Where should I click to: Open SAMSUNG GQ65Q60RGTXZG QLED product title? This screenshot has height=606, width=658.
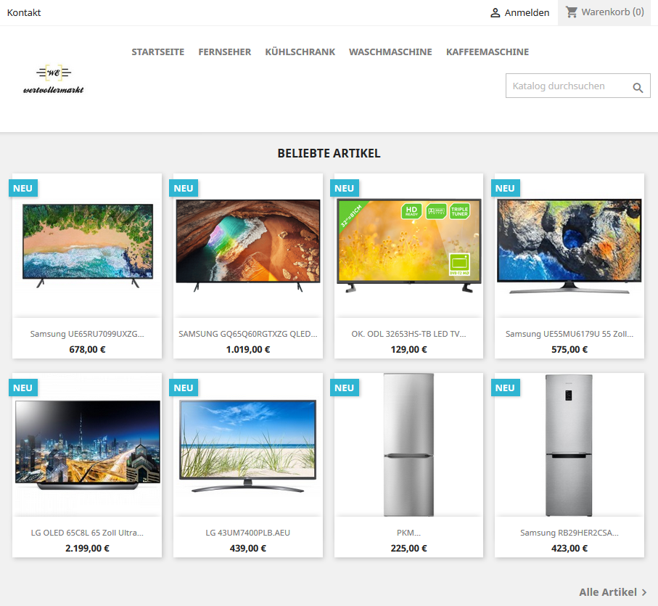[248, 334]
